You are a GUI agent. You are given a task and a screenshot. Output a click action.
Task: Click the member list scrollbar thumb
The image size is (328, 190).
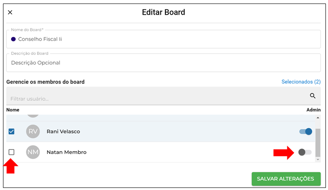pyautogui.click(x=318, y=143)
